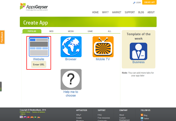Open the Why? navigation item
The width and height of the screenshot is (176, 121).
(x=105, y=12)
